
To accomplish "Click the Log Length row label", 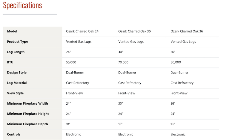I will pyautogui.click(x=16, y=52).
